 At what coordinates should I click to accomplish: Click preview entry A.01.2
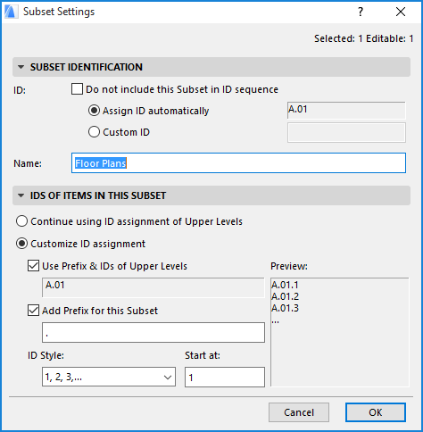pos(285,296)
